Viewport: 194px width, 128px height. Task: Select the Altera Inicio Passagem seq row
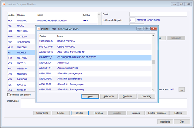pyautogui.click(x=95, y=89)
